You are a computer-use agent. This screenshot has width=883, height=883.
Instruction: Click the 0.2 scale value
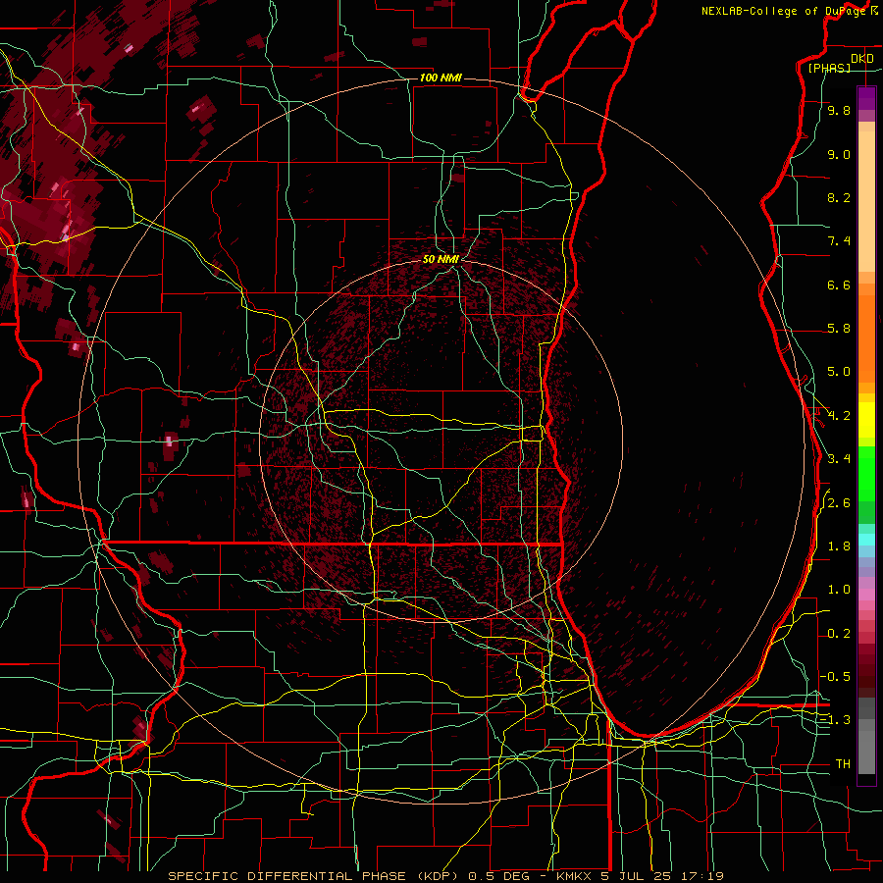839,634
